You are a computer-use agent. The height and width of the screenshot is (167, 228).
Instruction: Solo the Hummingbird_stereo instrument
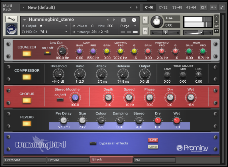point(145,20)
